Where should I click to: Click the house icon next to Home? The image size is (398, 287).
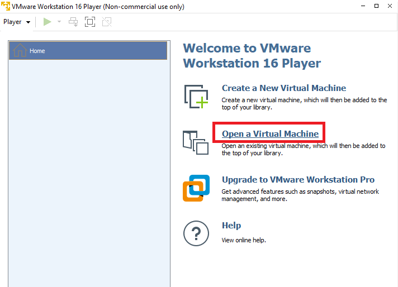point(20,50)
